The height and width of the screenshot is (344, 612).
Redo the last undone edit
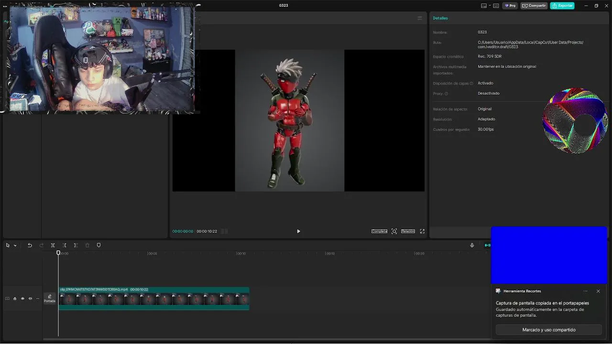[x=42, y=245]
